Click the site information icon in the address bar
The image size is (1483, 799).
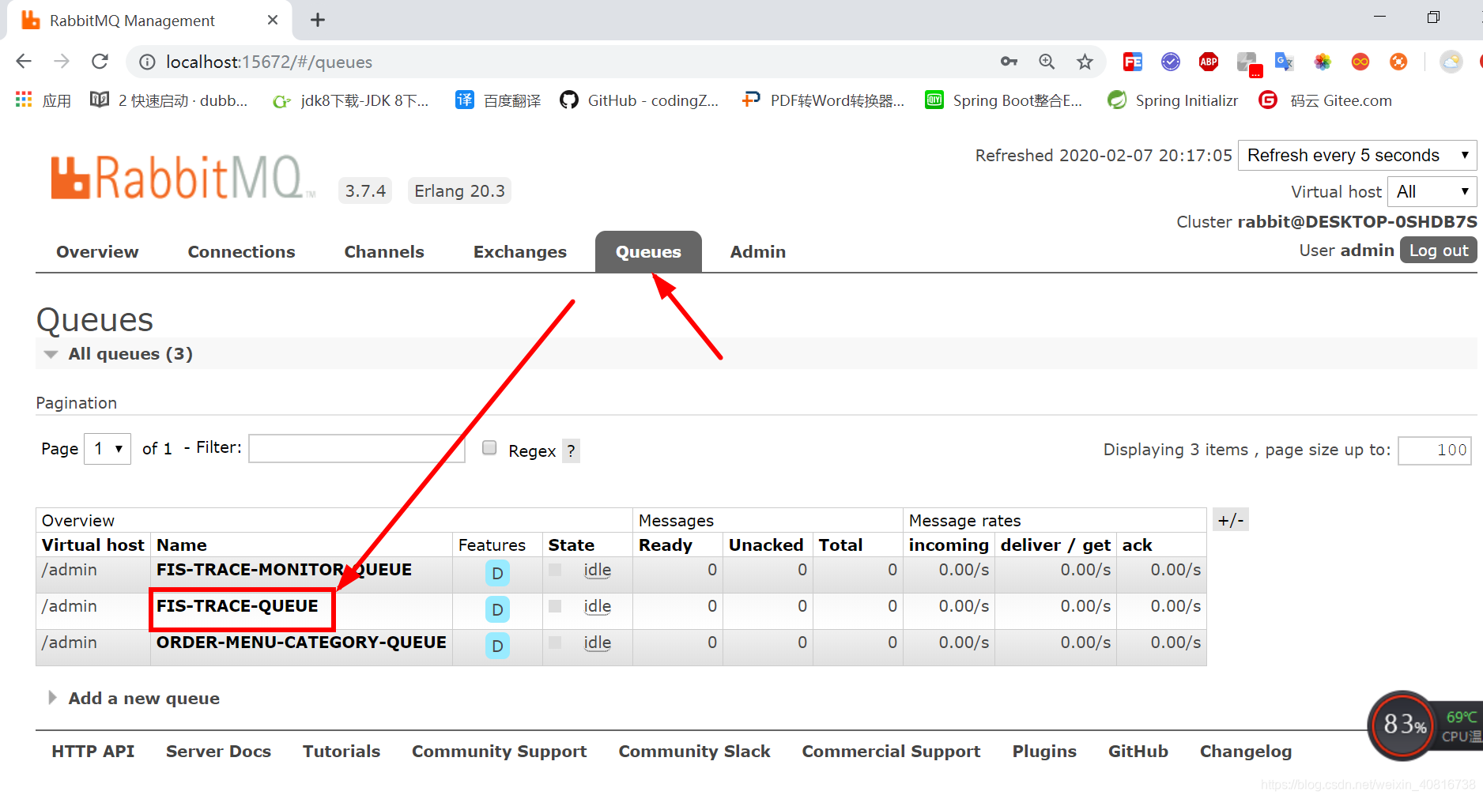147,62
